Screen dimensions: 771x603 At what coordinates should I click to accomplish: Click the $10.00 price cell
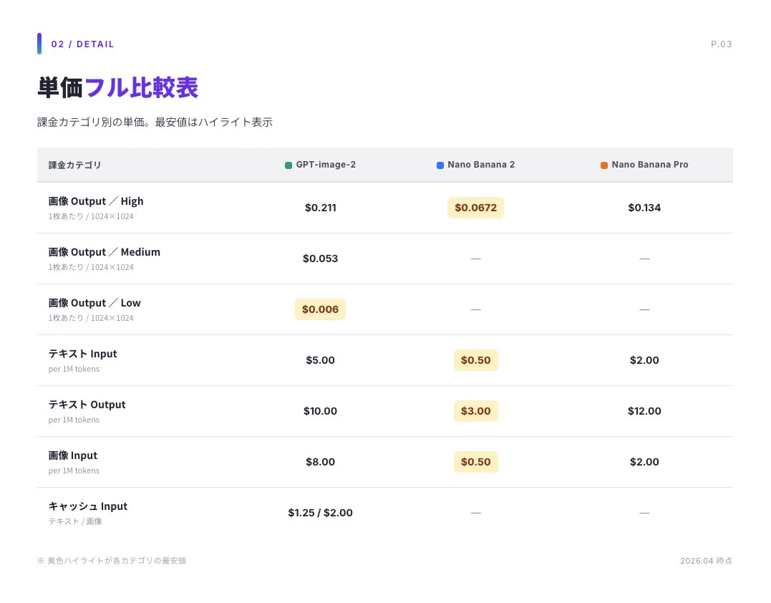(320, 410)
